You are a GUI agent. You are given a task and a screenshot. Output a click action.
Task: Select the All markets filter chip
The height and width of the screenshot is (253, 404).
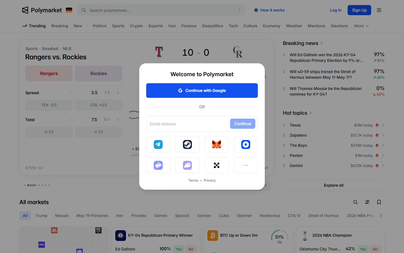tap(25, 216)
